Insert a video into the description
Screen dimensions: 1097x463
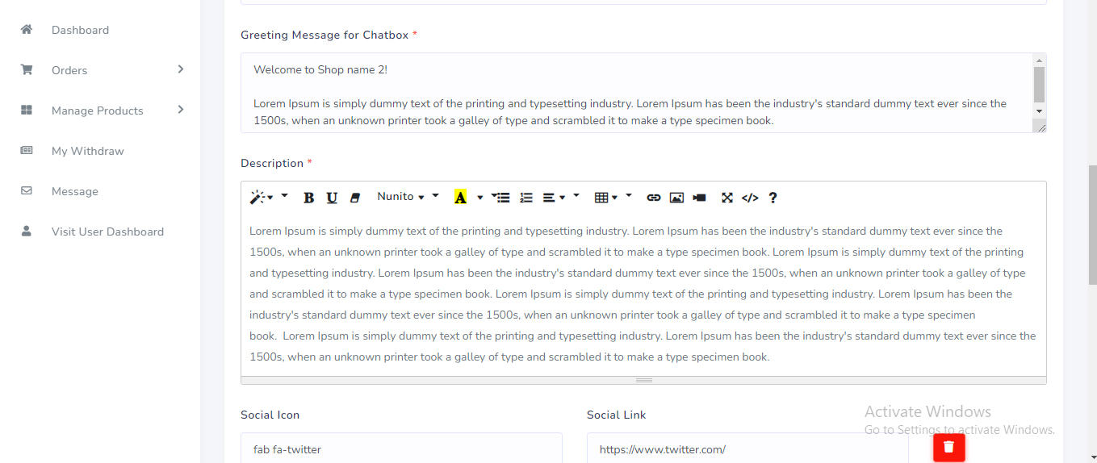click(699, 198)
